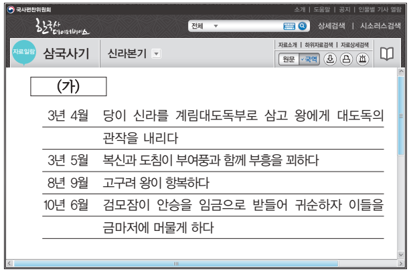Viewport: 411px width, 271px height.
Task: Click the 관작을 내리다 line
Action: coord(140,138)
